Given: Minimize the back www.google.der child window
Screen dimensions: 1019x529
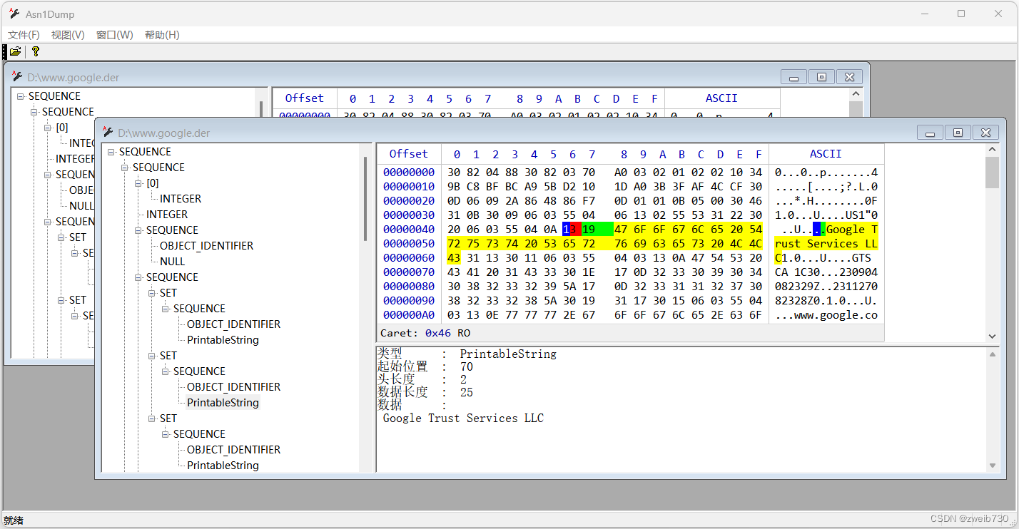Looking at the screenshot, I should point(794,77).
